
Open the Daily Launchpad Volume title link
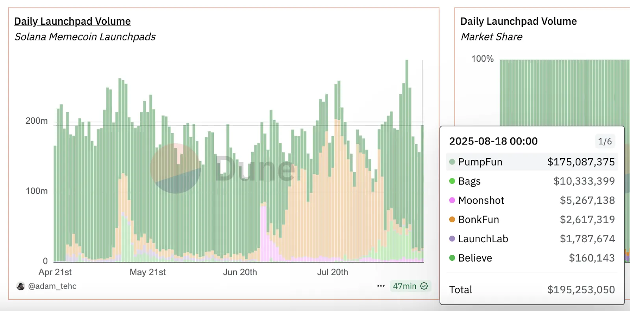pyautogui.click(x=72, y=21)
